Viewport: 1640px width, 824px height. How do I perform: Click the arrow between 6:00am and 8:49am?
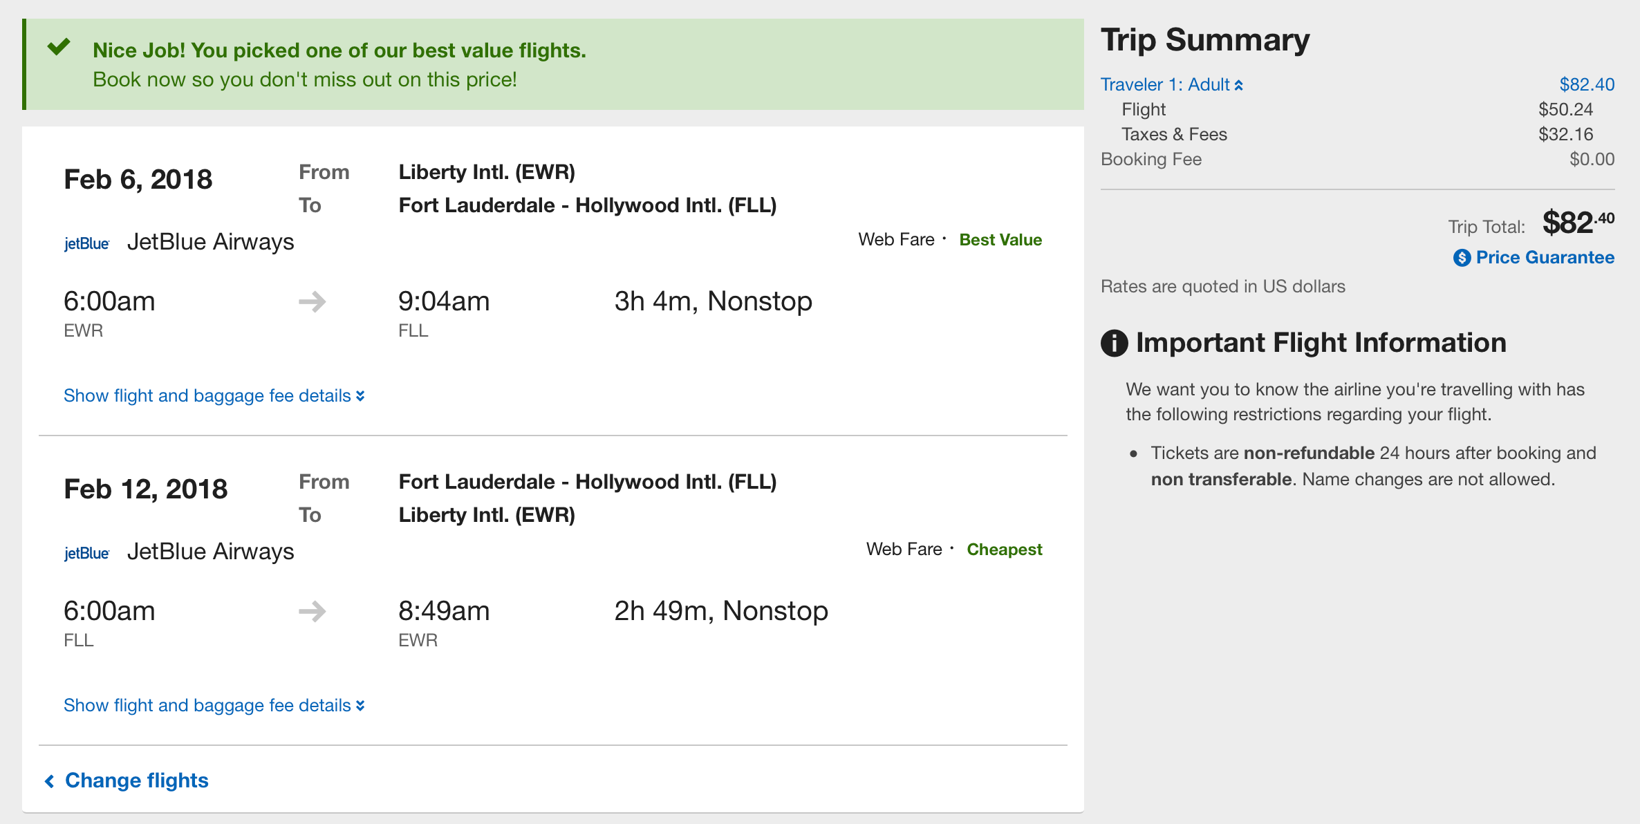pos(313,611)
